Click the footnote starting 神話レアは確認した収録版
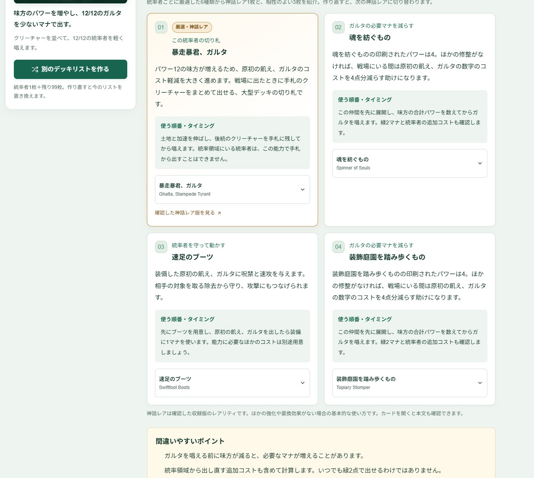Viewport: 534px width, 478px height. (x=305, y=413)
